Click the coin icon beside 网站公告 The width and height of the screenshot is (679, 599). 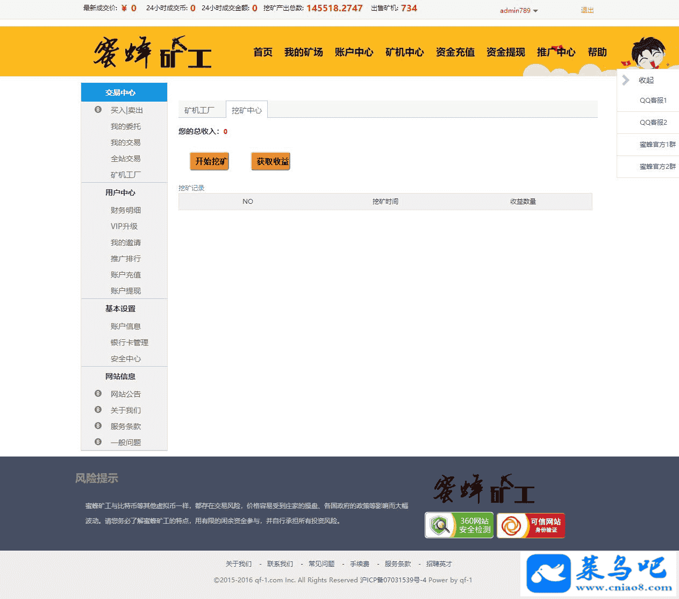pos(98,394)
